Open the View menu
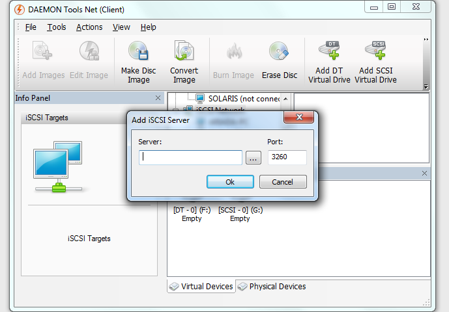Viewport: 449px width, 312px height. coord(121,27)
